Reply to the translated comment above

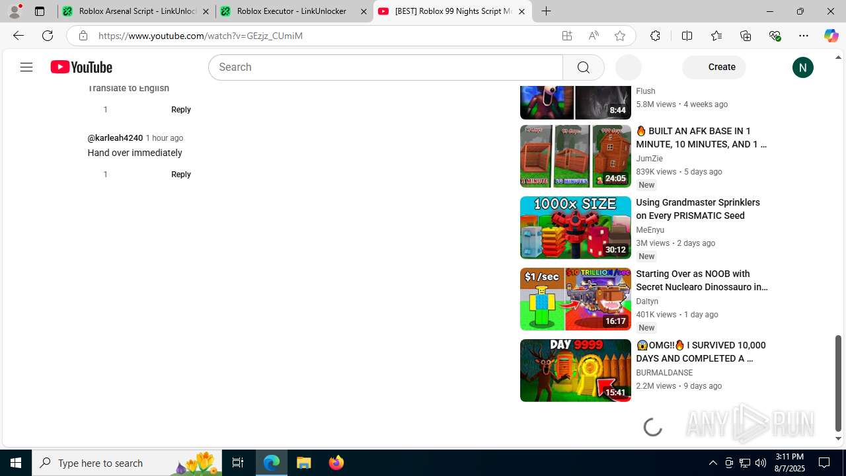pos(181,110)
